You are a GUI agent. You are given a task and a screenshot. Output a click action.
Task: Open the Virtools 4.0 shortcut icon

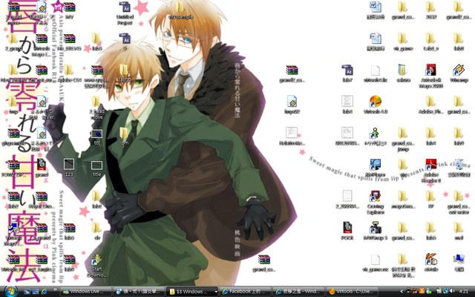[x=376, y=105]
